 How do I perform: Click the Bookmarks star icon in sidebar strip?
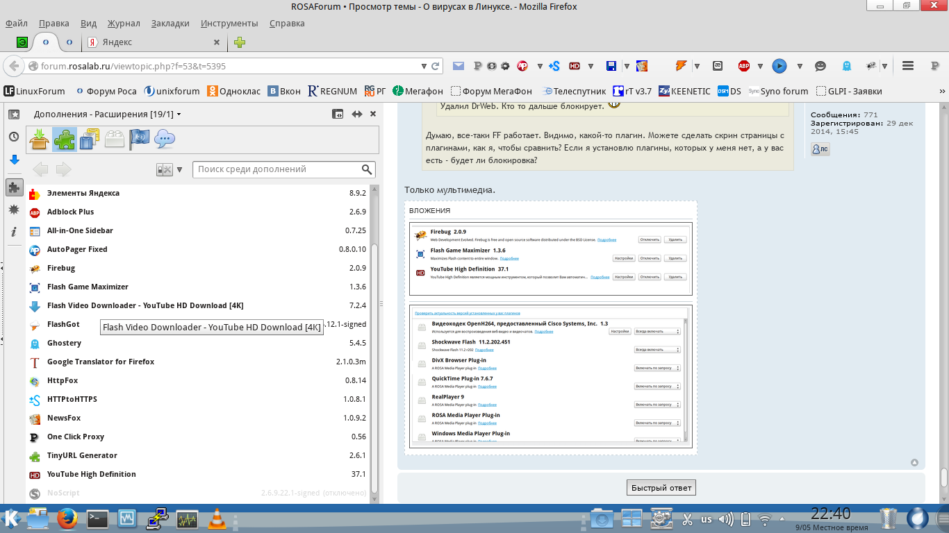(x=14, y=115)
